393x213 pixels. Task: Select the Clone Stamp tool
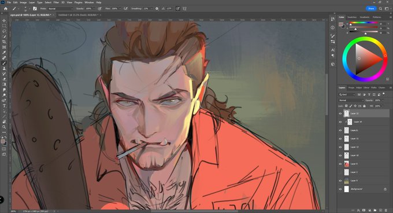tap(4, 68)
